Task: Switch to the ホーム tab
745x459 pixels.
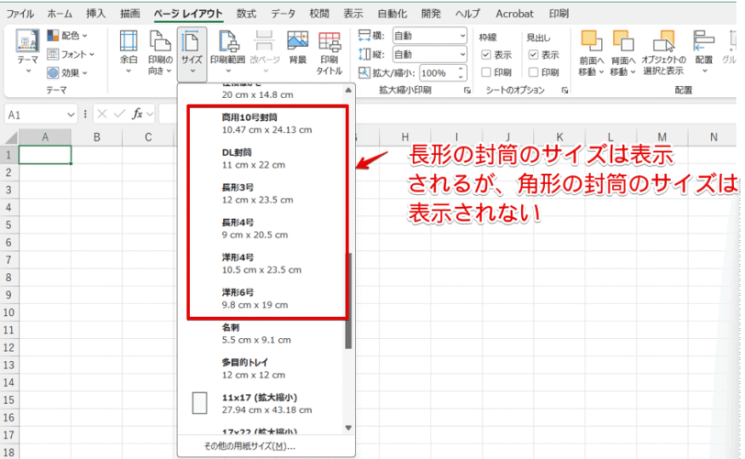Action: pos(60,14)
